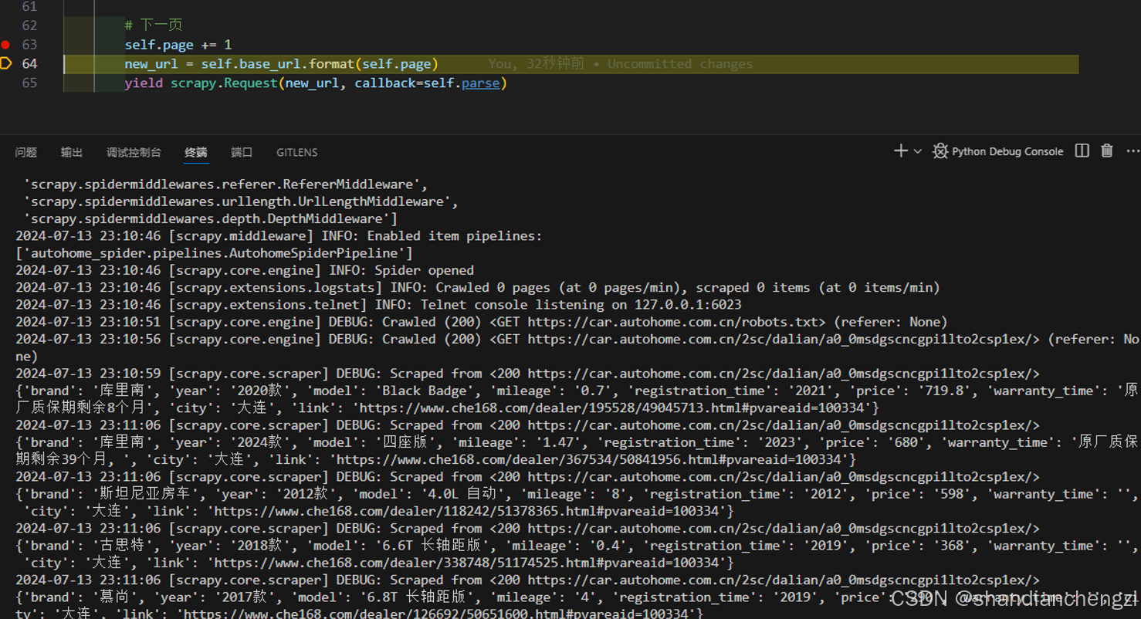
Task: Click the 'self.page += 1' code line
Action: [178, 45]
